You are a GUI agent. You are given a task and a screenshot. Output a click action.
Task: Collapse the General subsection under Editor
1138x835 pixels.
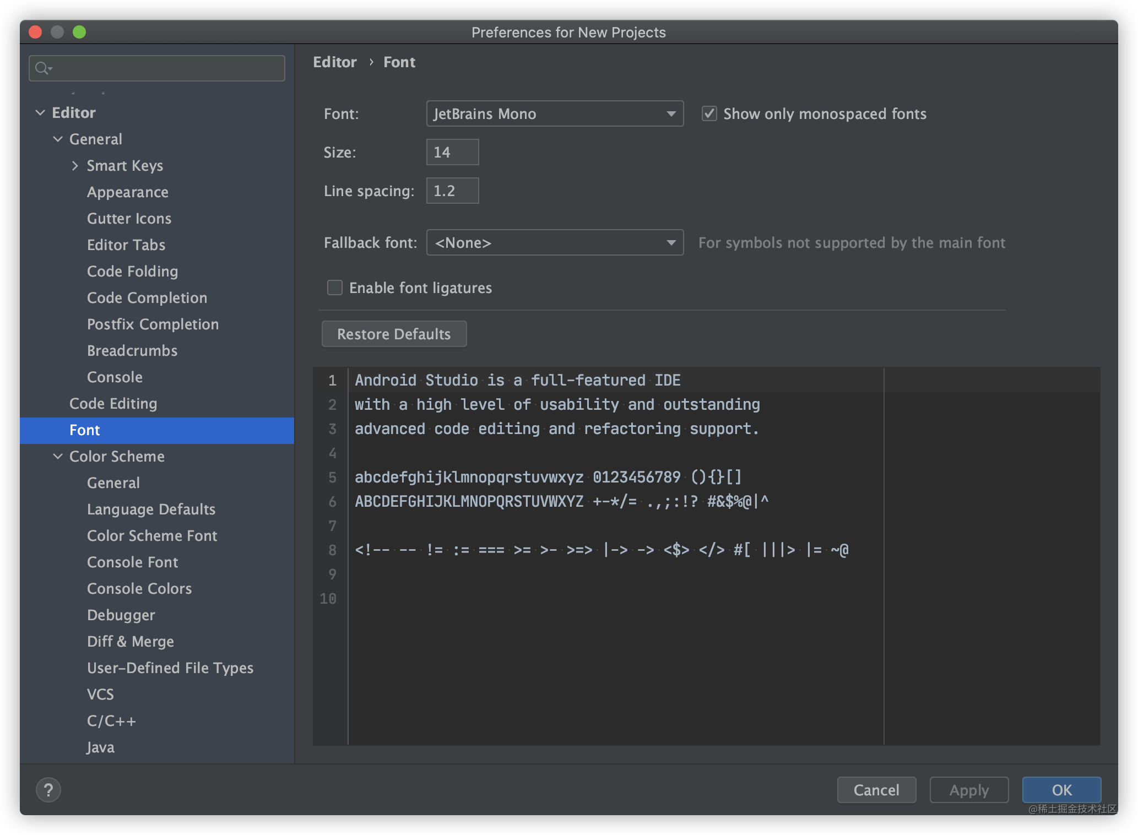click(58, 139)
